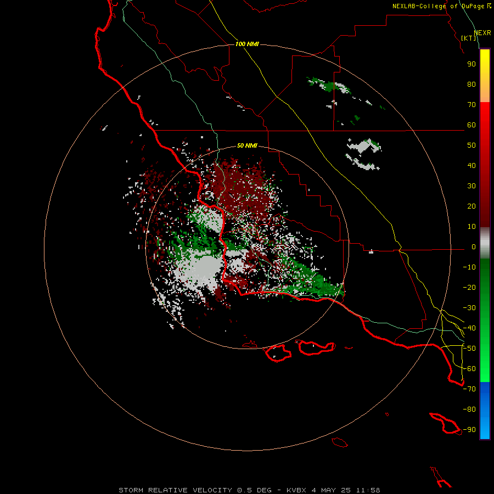Select the -40 value on velocity scale
494x494 pixels.
[x=469, y=328]
